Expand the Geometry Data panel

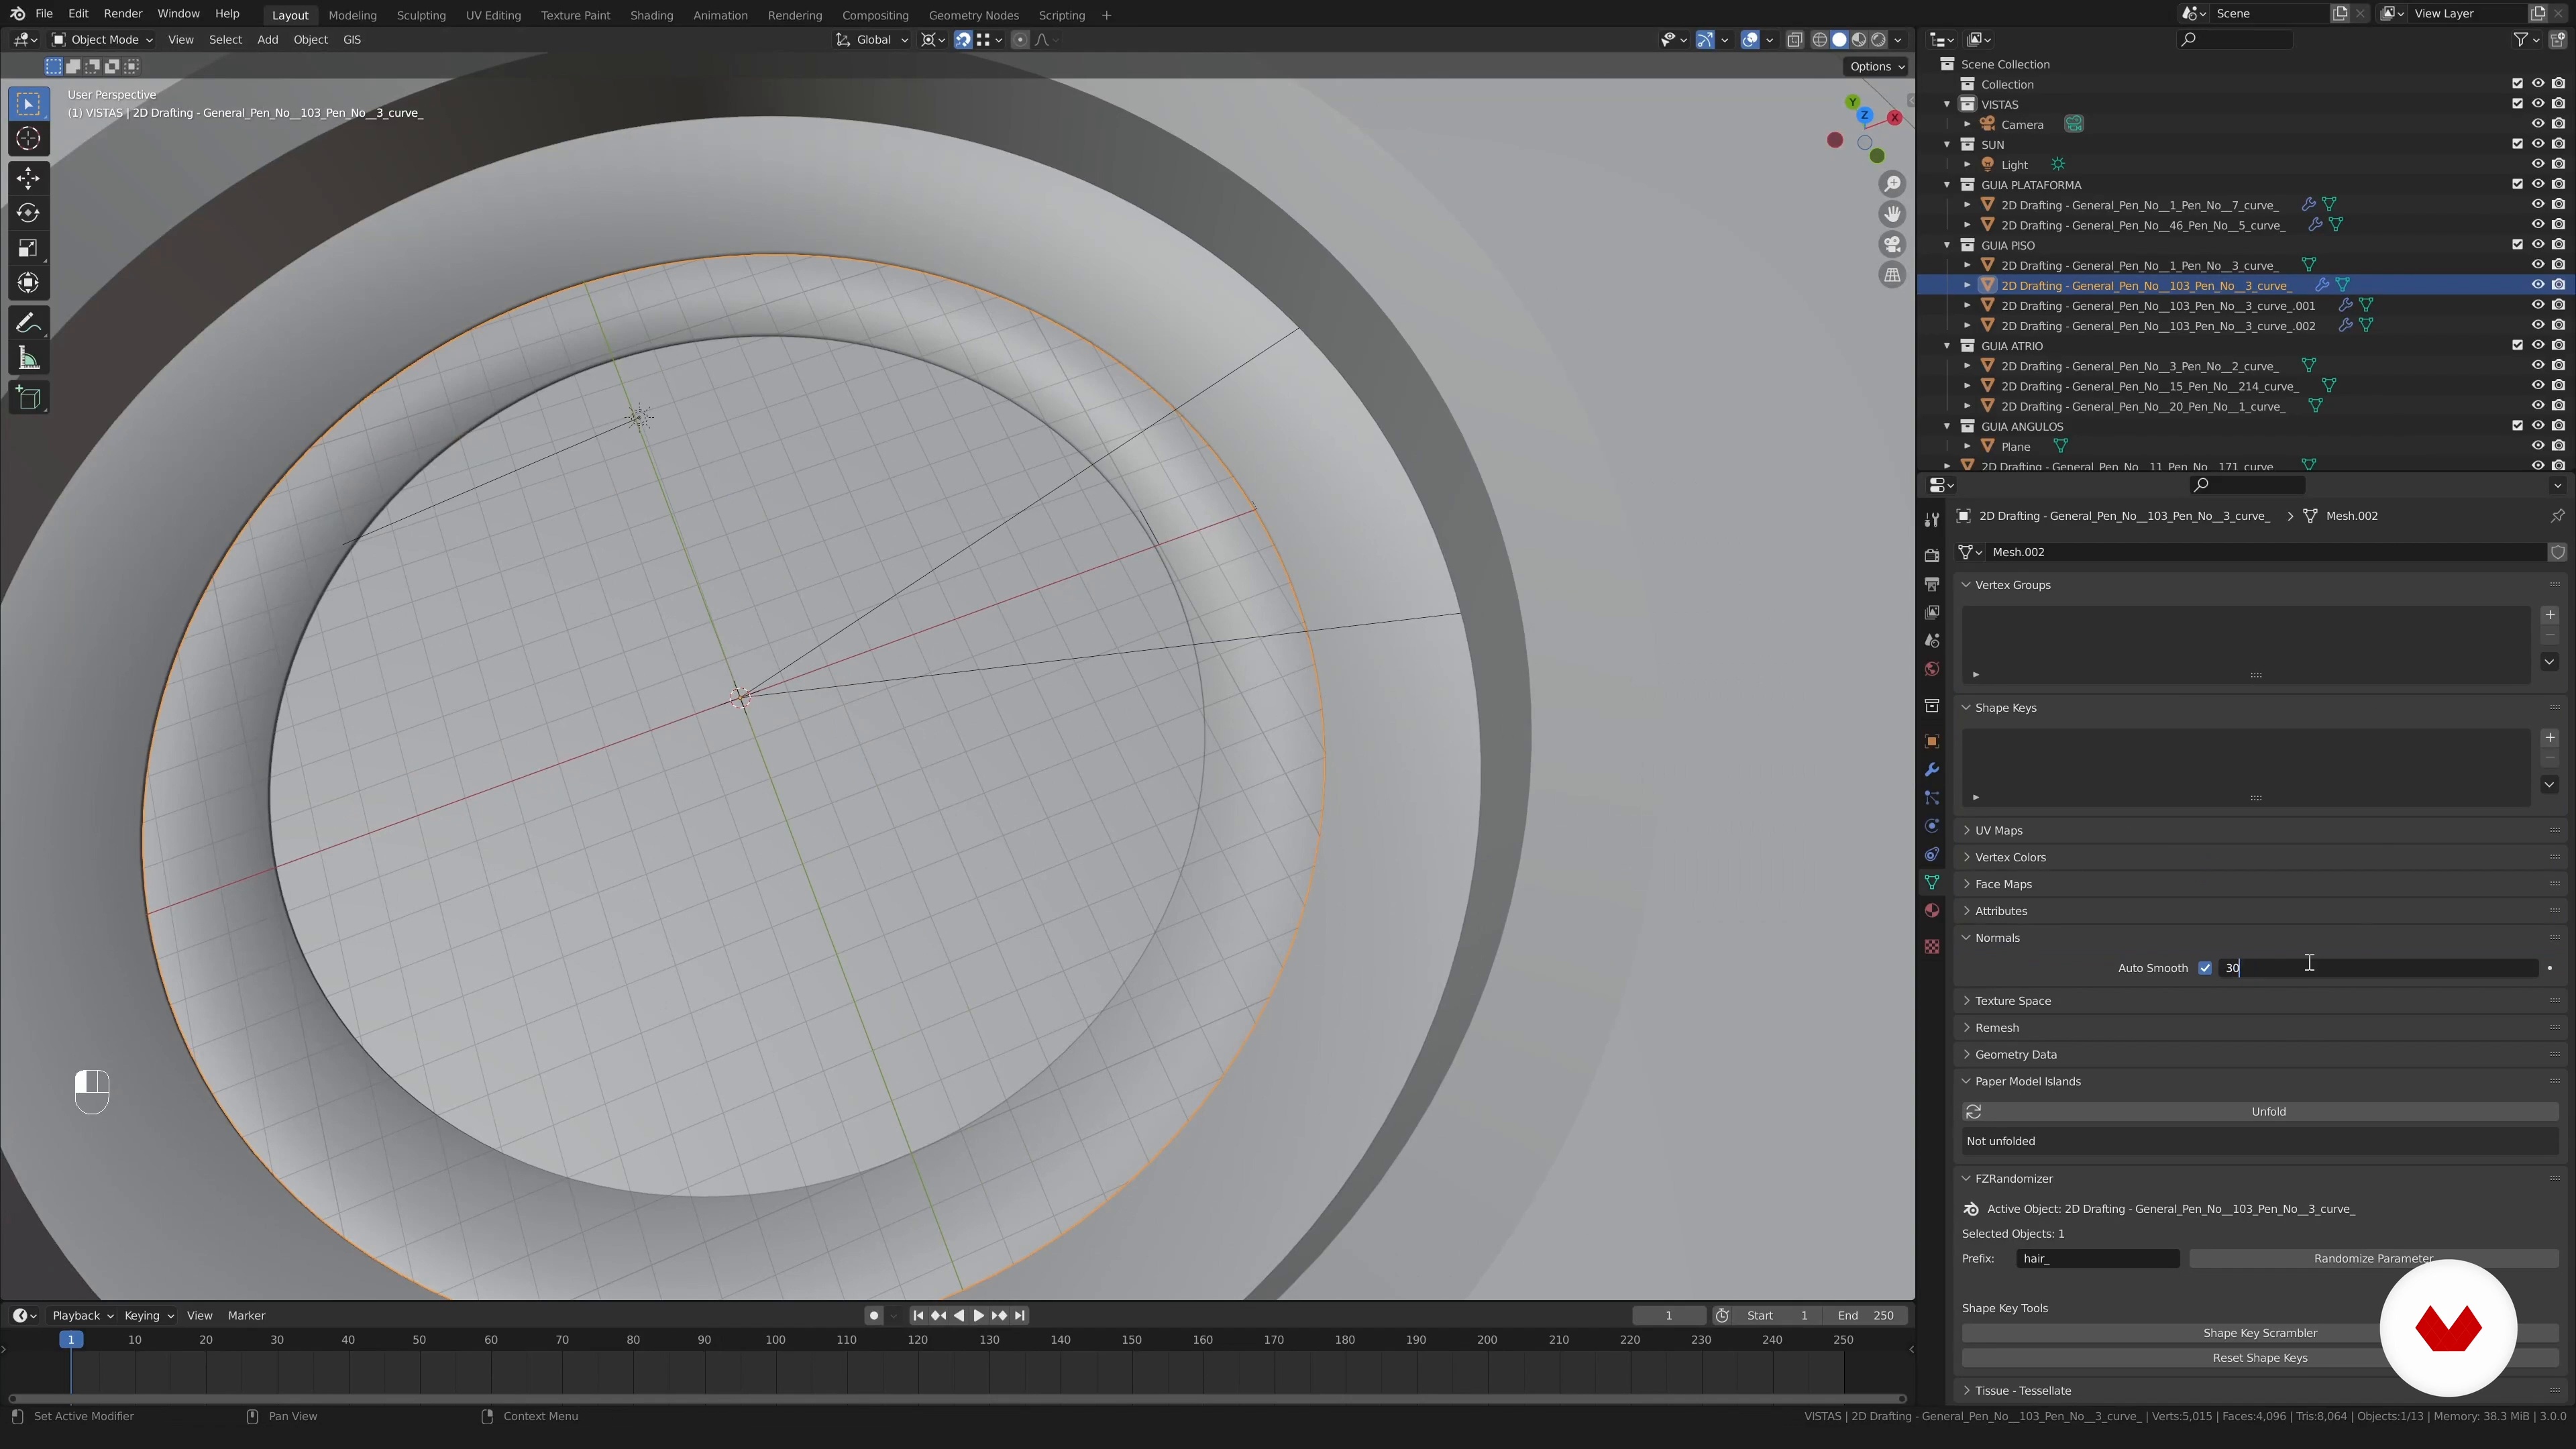click(2015, 1054)
